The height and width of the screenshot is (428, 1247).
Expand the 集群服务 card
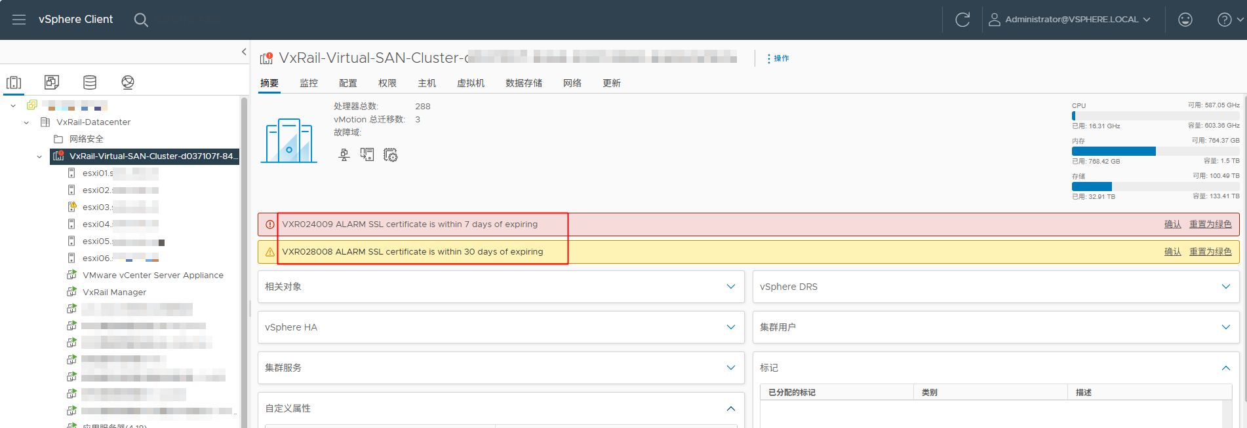coord(731,368)
